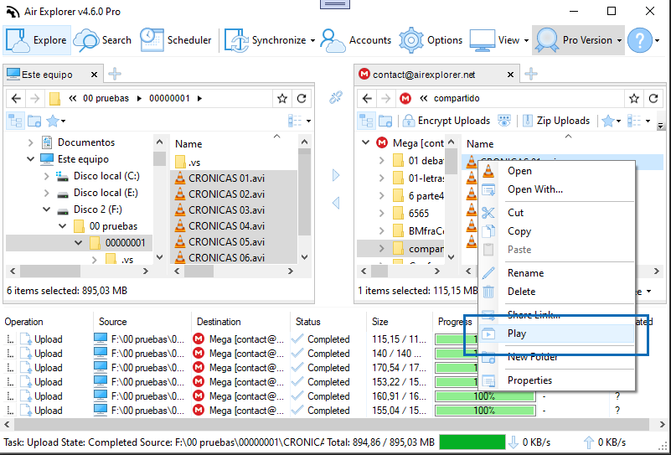
Task: Choose Cut from the context menu
Action: (556, 213)
